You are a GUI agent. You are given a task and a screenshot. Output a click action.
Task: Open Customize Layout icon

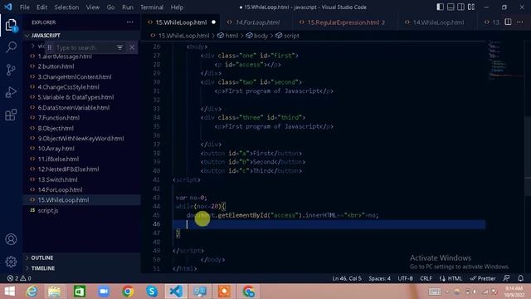click(471, 7)
